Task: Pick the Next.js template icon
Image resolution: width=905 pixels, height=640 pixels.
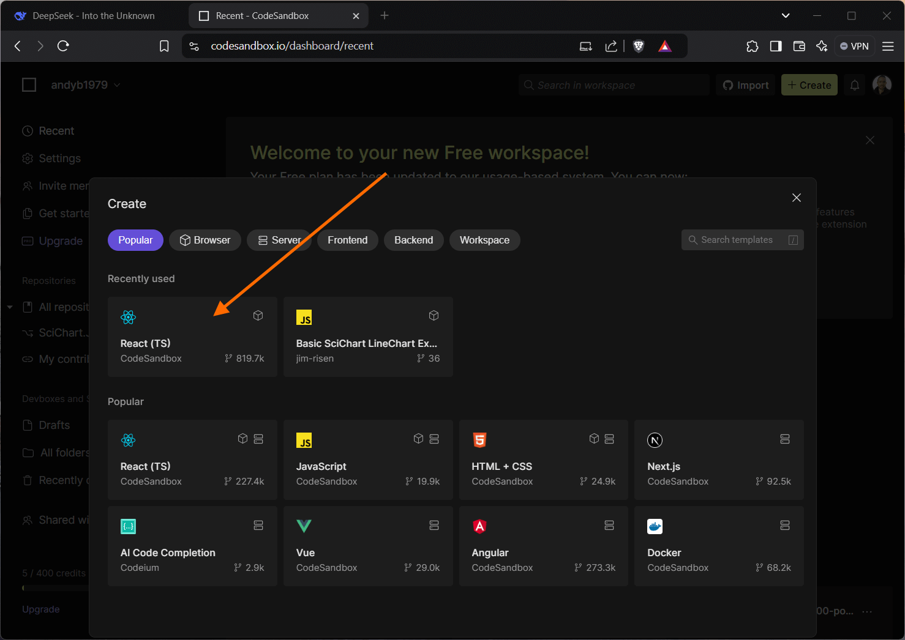Action: coord(655,440)
